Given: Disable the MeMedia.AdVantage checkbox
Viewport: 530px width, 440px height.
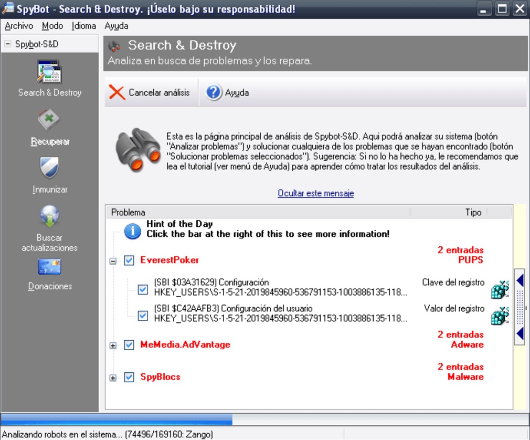Looking at the screenshot, I should [128, 345].
